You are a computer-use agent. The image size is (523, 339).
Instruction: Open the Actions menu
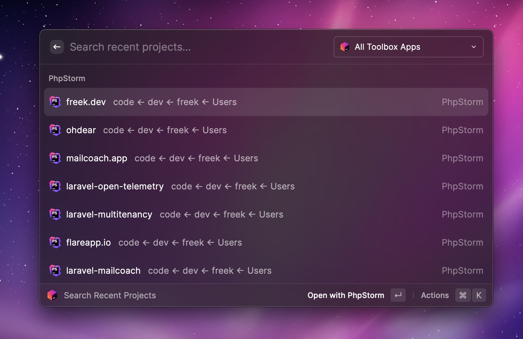click(435, 295)
